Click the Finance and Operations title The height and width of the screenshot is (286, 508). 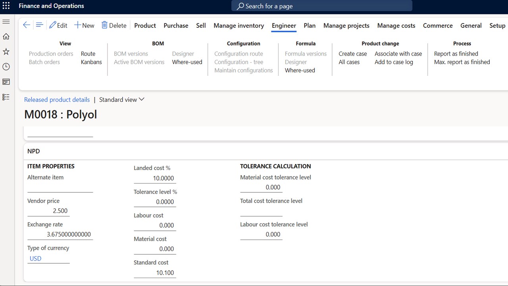tap(51, 6)
